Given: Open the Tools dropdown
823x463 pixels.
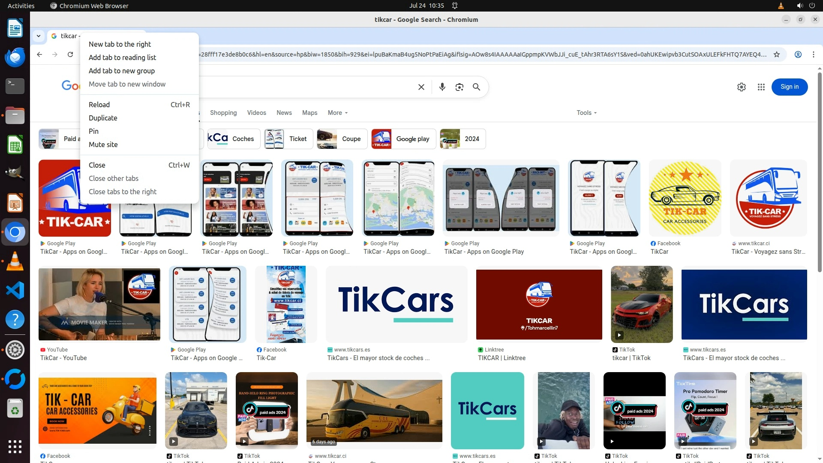Looking at the screenshot, I should (x=586, y=113).
